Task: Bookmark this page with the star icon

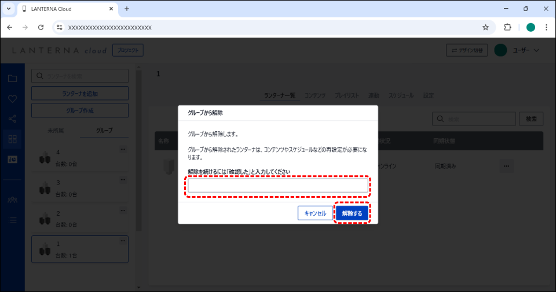Action: pos(485,27)
